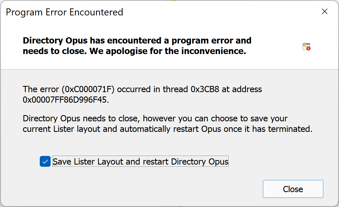Click the 'Directory Opus needs to close' sentence
Screen dimensions: 339x207
(81, 119)
